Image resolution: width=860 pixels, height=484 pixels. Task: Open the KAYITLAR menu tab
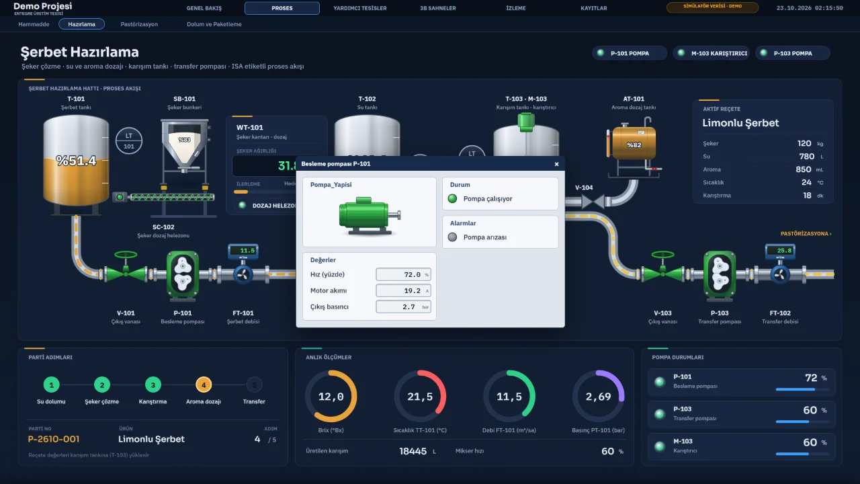pos(594,8)
